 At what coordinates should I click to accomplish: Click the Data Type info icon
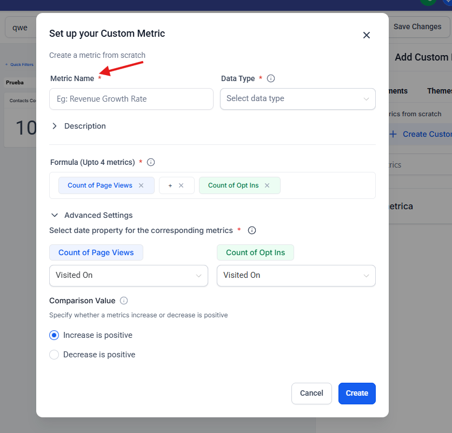[x=271, y=78]
